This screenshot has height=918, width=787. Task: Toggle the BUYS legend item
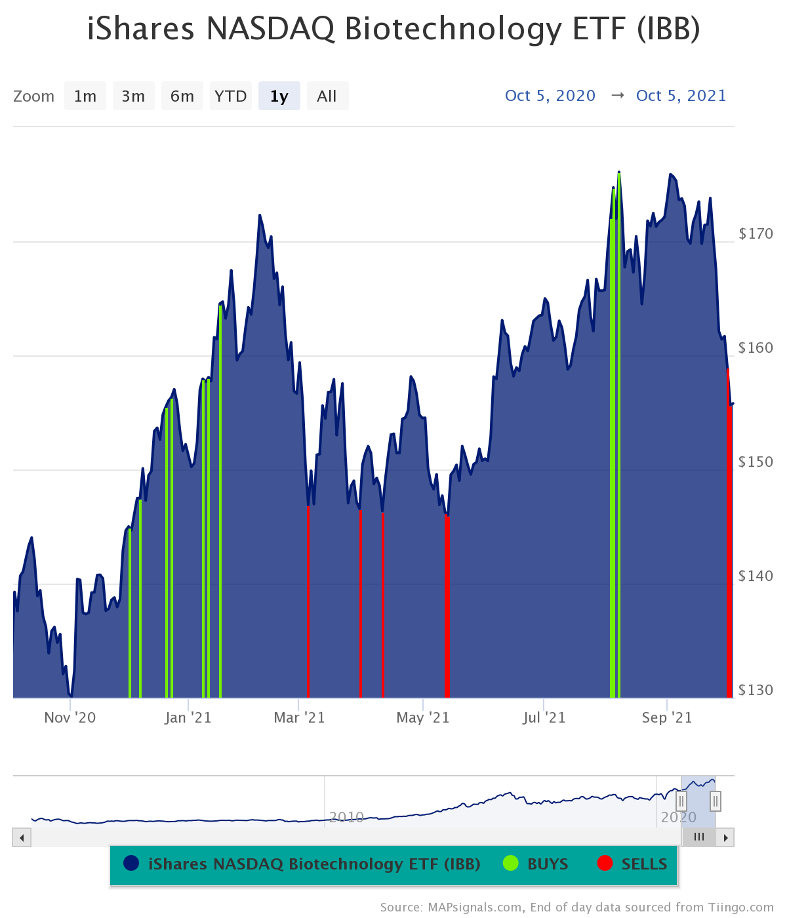click(536, 864)
